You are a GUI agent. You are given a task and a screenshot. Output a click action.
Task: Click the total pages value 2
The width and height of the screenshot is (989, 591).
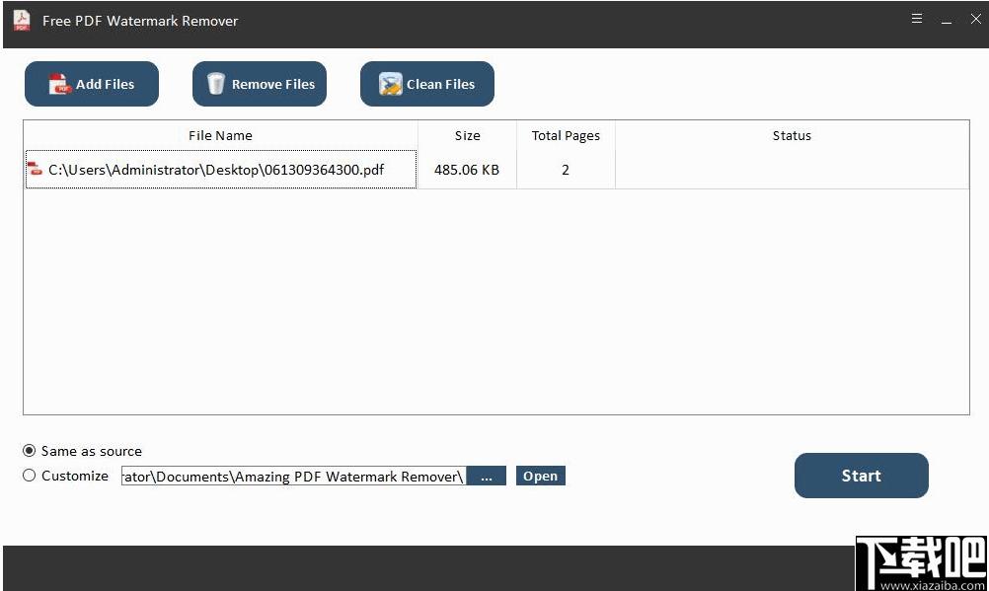click(566, 170)
